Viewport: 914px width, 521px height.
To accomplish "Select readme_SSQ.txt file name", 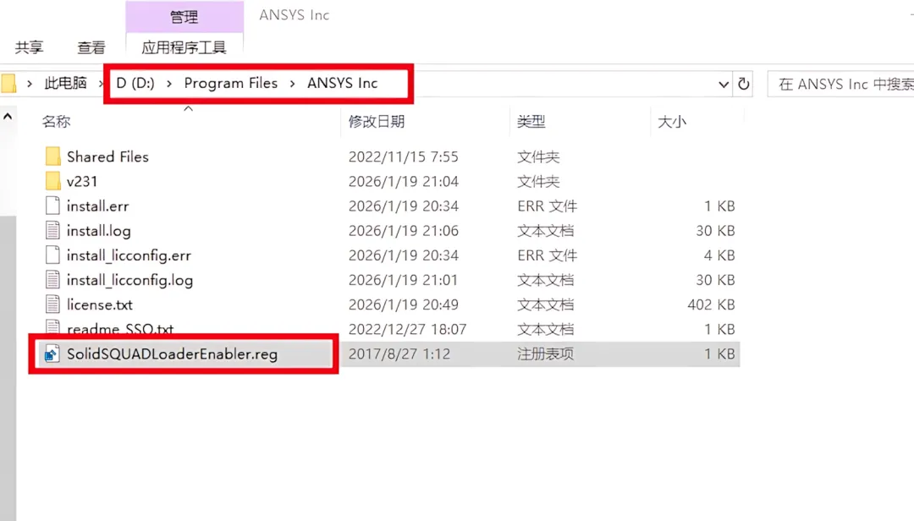I will 120,328.
